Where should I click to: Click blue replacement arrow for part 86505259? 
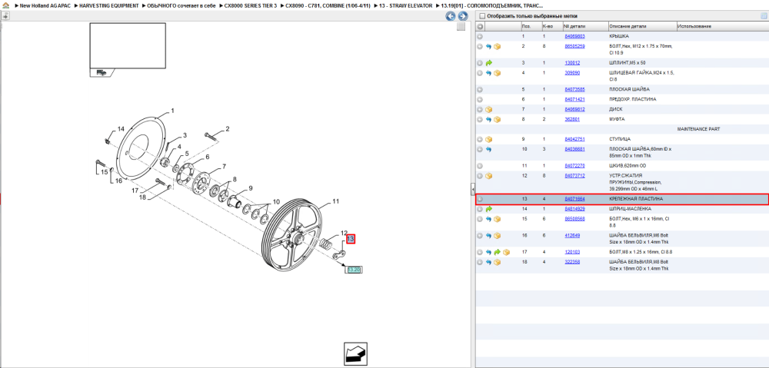pyautogui.click(x=488, y=46)
